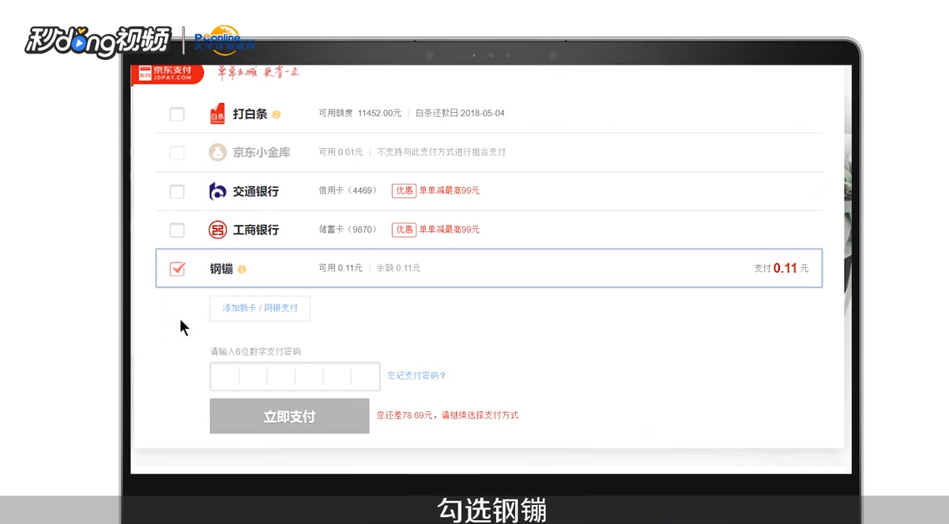This screenshot has width=949, height=524.
Task: Click 储蓄卡（9870） text
Action: (348, 229)
